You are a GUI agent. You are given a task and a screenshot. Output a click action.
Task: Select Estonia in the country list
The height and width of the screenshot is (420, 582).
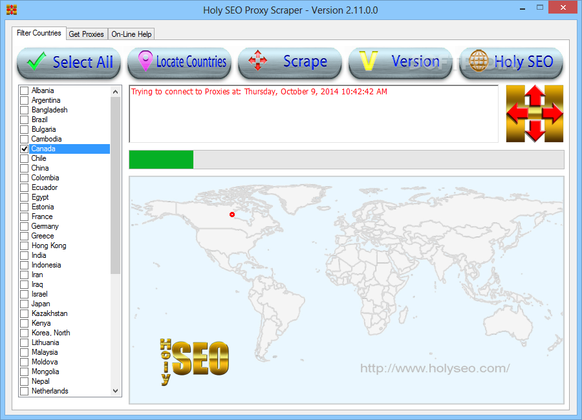(43, 207)
